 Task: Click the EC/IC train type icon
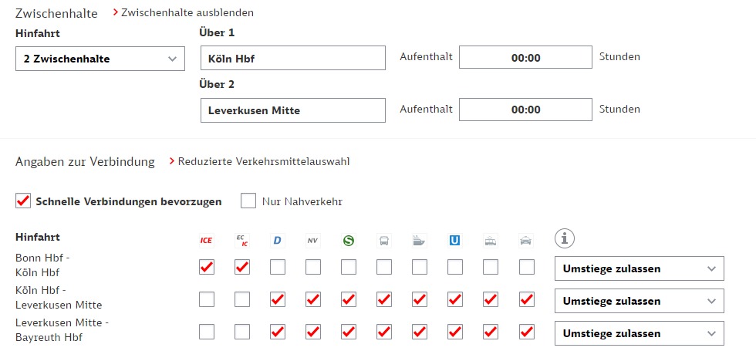(242, 240)
